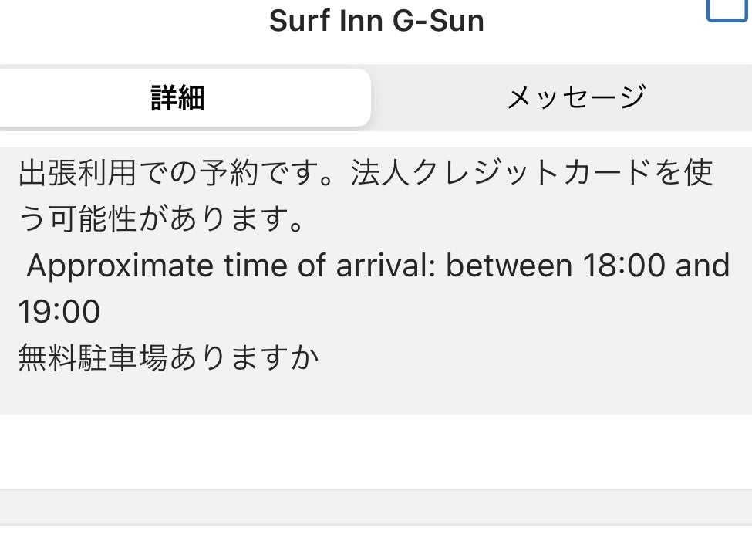Click the word and after 18:00
Screen dimensions: 752x535
[703, 266]
